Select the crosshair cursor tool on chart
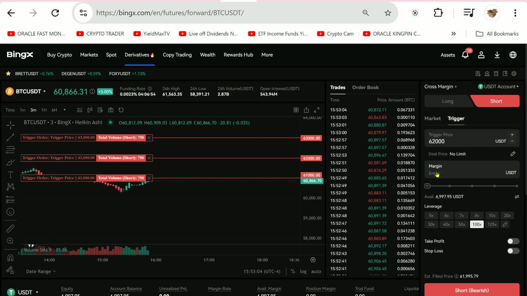Viewport: 527px width, 296px height. pos(11,125)
